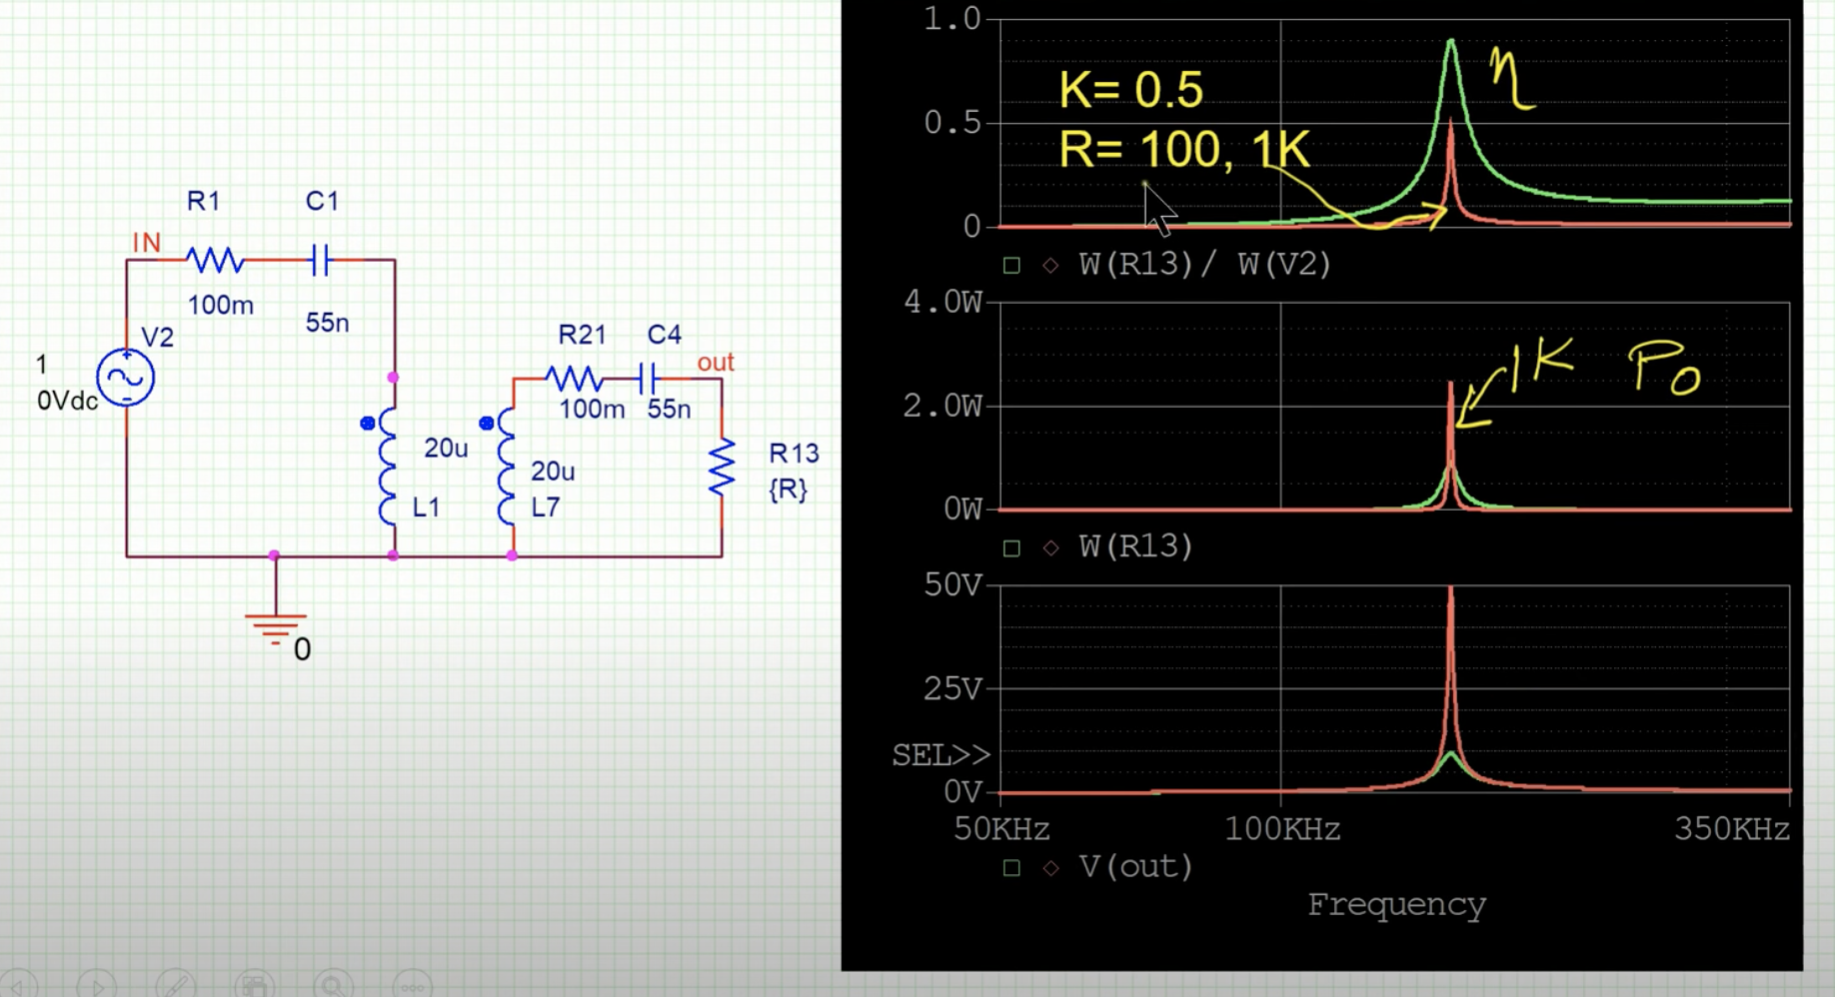The image size is (1835, 997).
Task: Click red diamond marker of W(R13)/W(V2) trace
Action: [1050, 266]
